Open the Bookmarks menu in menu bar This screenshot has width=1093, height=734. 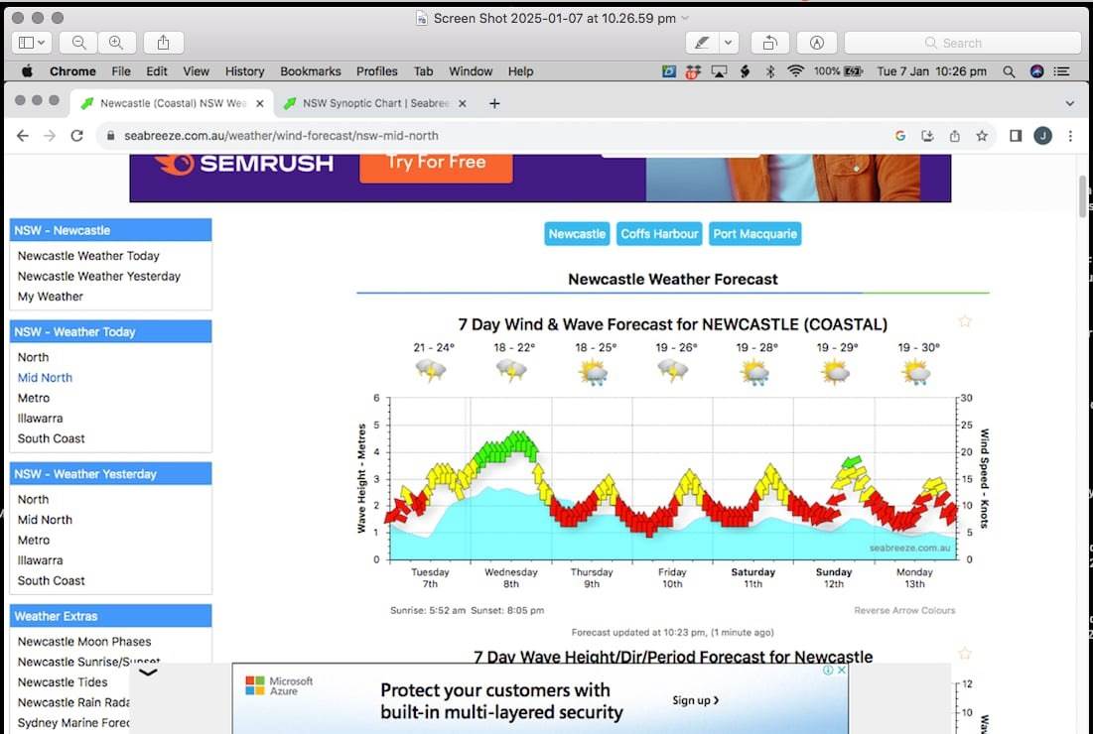point(310,71)
